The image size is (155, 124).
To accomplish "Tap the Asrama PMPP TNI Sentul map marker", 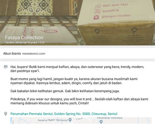I will click(x=70, y=120).
